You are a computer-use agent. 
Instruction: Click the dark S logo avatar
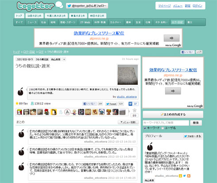click(81, 112)
